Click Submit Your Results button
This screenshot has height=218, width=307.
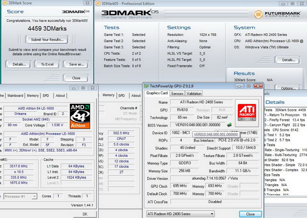tap(47, 40)
